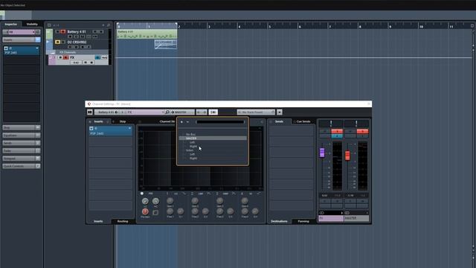Mute the Battery 4 01 track
The width and height of the screenshot is (476, 268).
[x=57, y=31]
